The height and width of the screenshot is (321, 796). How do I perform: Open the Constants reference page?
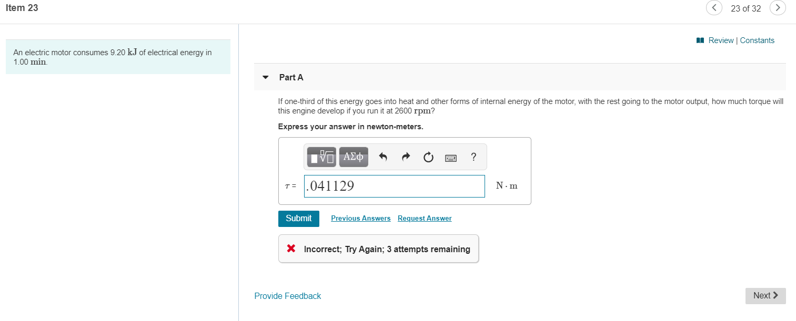pyautogui.click(x=757, y=40)
